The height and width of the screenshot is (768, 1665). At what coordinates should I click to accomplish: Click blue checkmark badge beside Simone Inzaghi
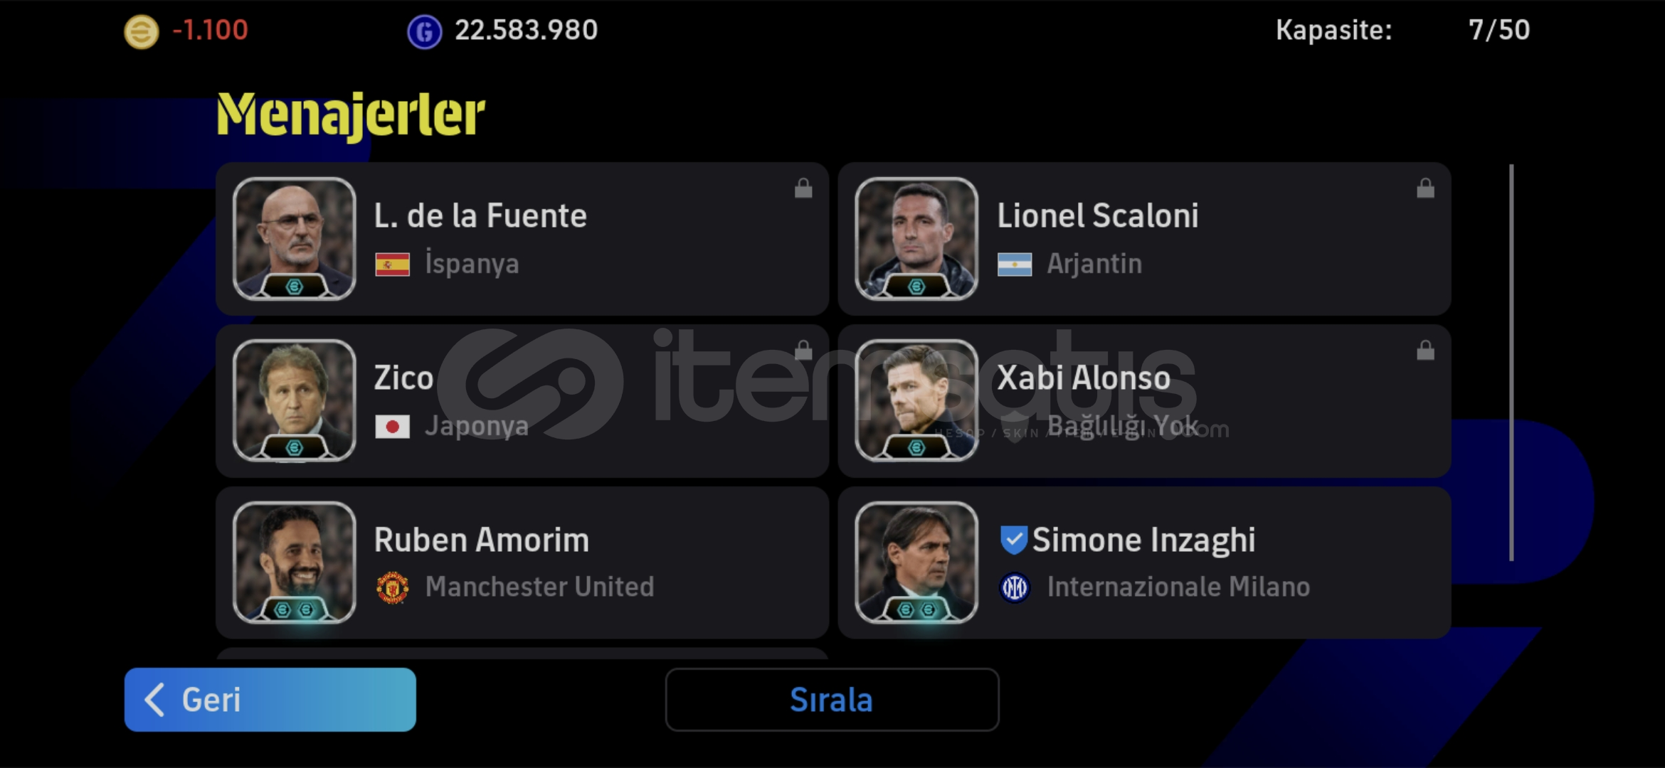1013,540
